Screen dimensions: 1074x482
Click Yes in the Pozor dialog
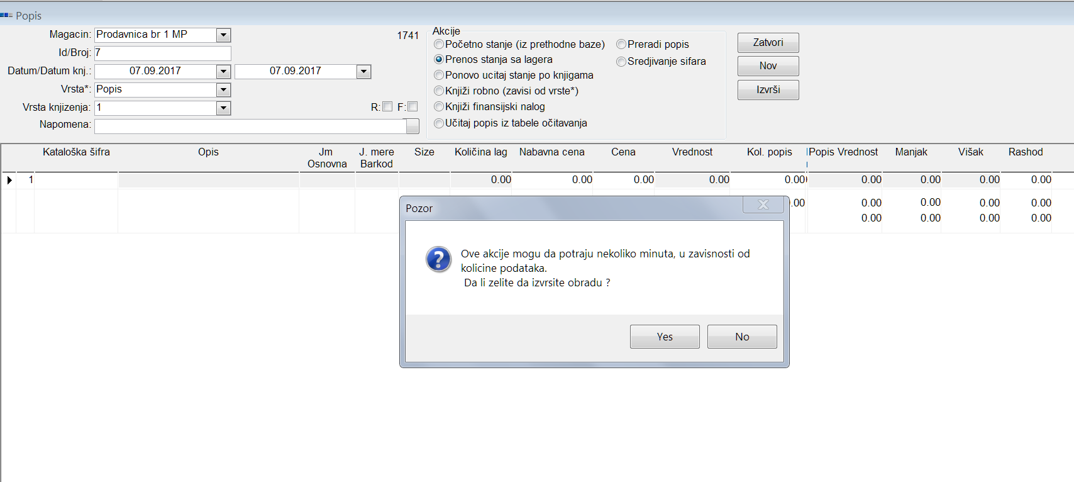pos(664,337)
